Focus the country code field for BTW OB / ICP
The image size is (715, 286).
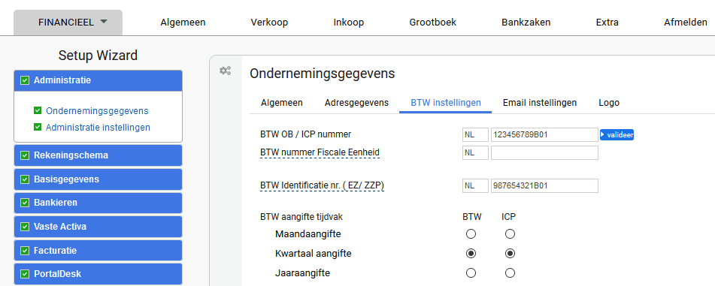pyautogui.click(x=475, y=135)
